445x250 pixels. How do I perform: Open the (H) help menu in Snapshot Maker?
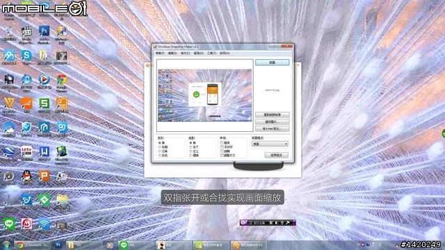[225, 53]
